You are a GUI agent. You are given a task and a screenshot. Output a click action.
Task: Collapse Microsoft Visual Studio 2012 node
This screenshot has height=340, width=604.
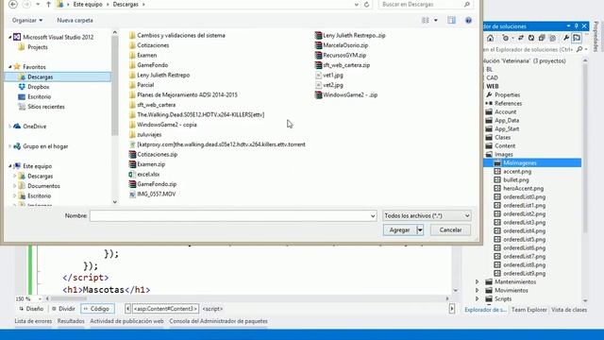(x=9, y=37)
